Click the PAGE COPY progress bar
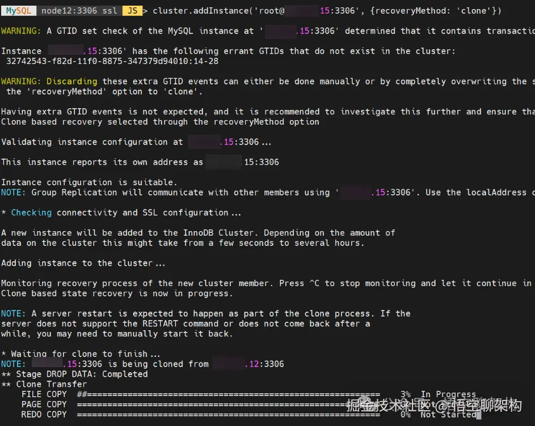535x426 pixels. [228, 404]
